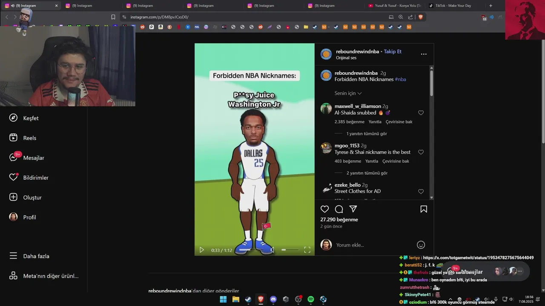Click Çevirisine bak under maxwell_w_illiamson comment
This screenshot has height=306, width=545.
tap(399, 122)
